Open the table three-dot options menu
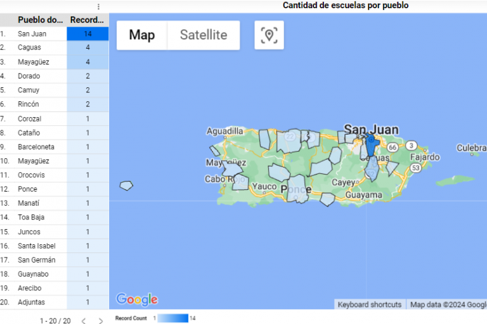Image resolution: width=487 pixels, height=324 pixels. 98,6
